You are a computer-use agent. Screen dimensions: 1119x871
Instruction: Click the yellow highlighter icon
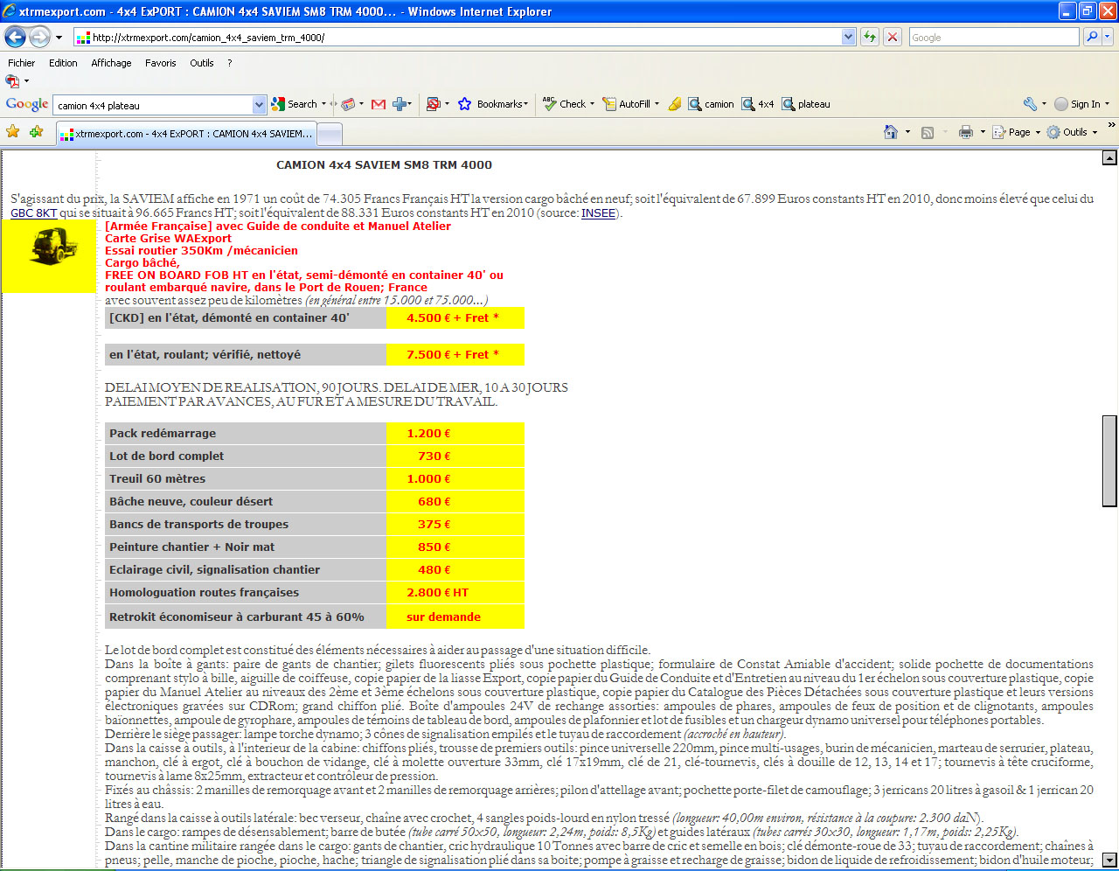coord(674,104)
